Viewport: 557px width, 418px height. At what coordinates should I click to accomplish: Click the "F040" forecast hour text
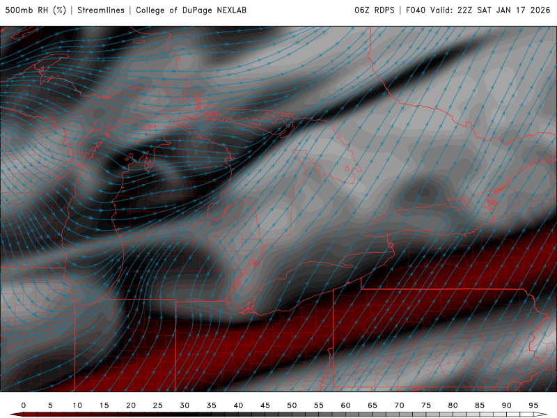tap(415, 10)
